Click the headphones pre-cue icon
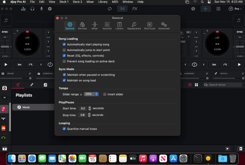This screenshot has height=165, width=245. click(x=32, y=9)
